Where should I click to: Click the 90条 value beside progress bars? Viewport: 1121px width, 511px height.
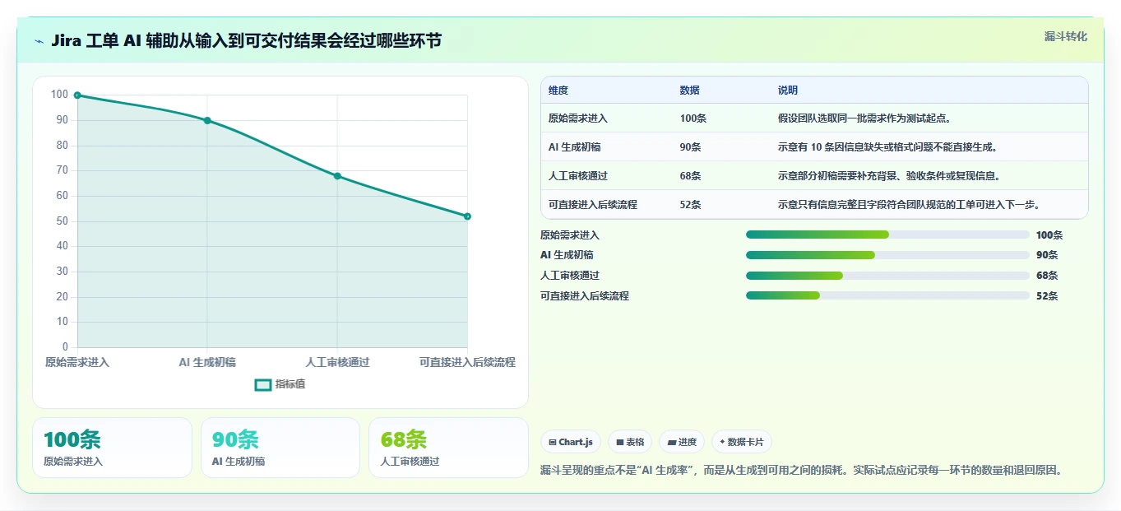tap(1047, 255)
